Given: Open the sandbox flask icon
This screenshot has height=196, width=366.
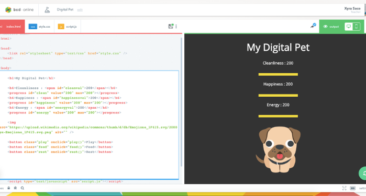Looking at the screenshot, I should pos(47,10).
